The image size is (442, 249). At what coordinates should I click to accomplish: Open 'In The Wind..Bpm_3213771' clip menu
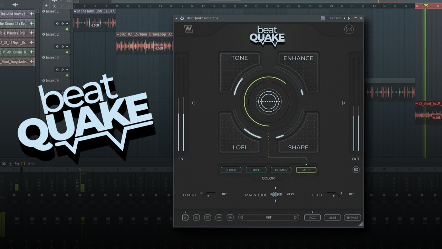point(75,11)
